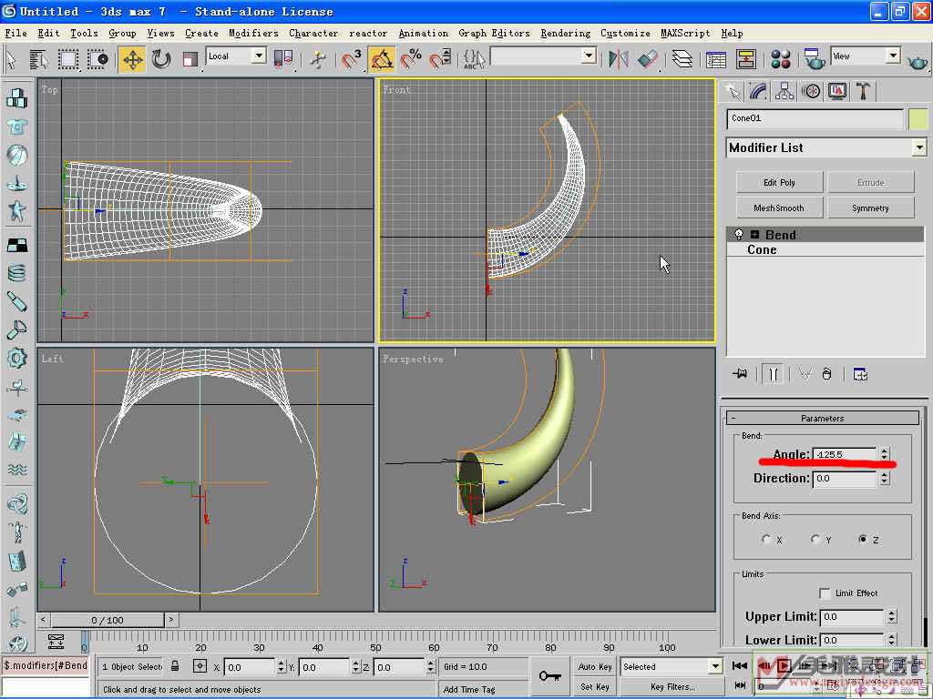
Task: Click the Cone01 object name field
Action: [x=815, y=119]
